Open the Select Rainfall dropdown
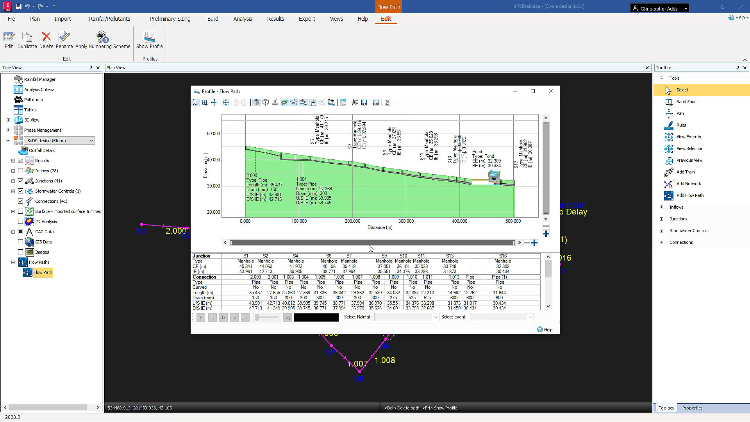This screenshot has height=422, width=750. 436,317
